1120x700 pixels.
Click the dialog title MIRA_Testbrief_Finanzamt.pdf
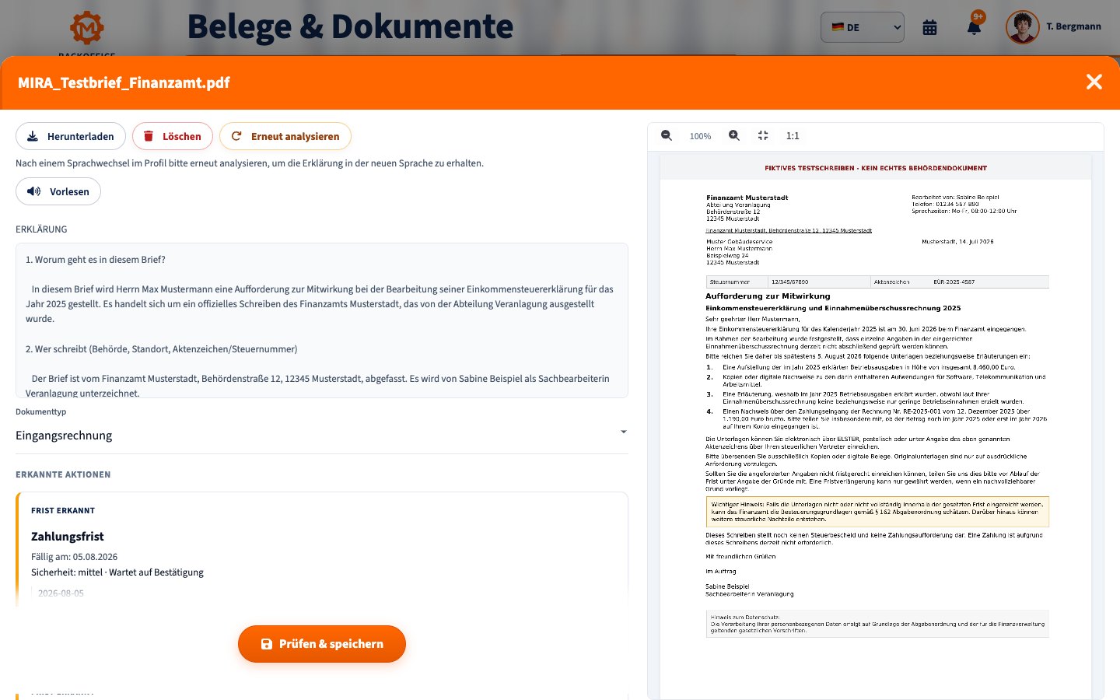point(124,82)
